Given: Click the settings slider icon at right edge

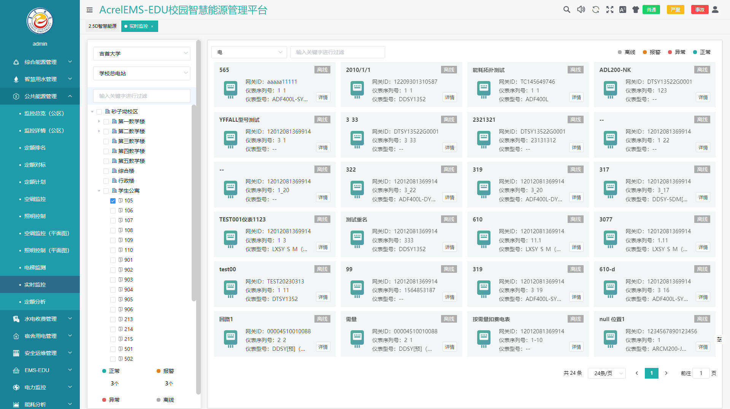Looking at the screenshot, I should pyautogui.click(x=719, y=339).
